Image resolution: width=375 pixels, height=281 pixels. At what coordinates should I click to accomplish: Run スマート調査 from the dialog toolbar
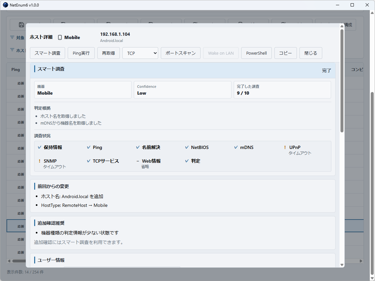[x=47, y=53]
